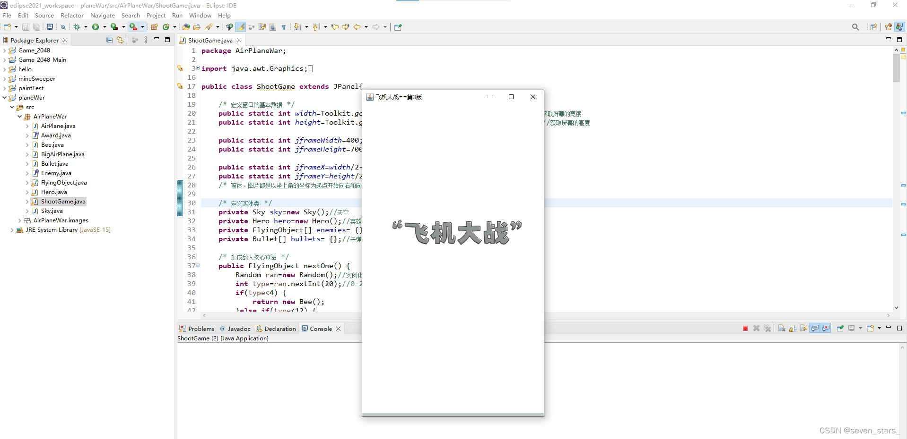Maximize the Console view panel
This screenshot has width=907, height=439.
899,328
